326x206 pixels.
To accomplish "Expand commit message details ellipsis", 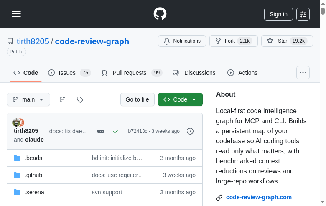I will (101, 131).
